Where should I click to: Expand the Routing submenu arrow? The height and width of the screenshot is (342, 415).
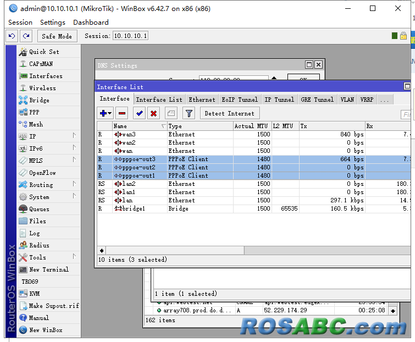point(74,184)
